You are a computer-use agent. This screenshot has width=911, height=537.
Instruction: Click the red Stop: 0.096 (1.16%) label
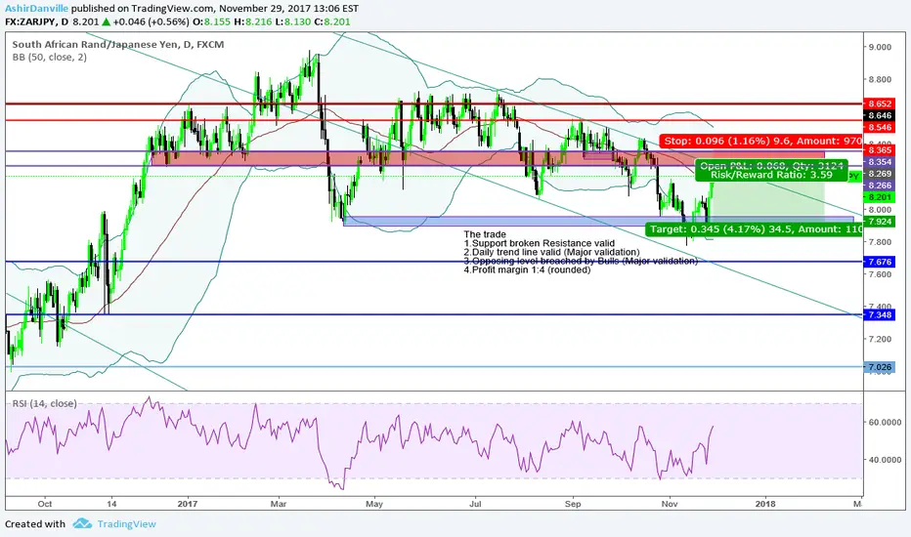point(761,141)
